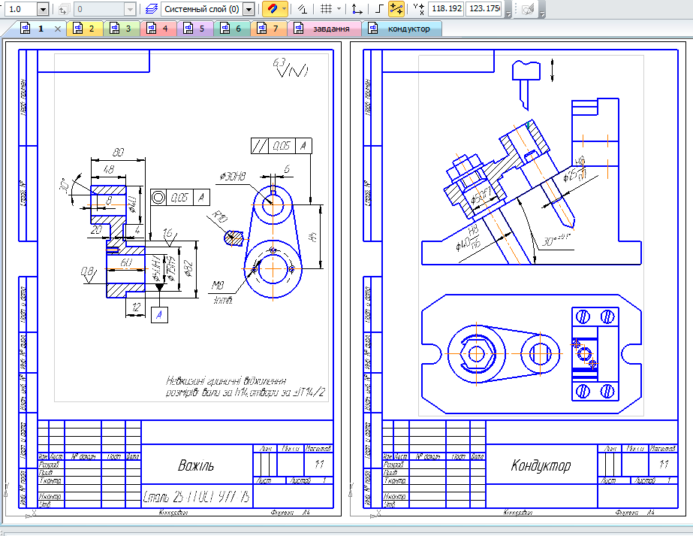
Task: Select the Ø82 diameter dimension
Action: [188, 269]
